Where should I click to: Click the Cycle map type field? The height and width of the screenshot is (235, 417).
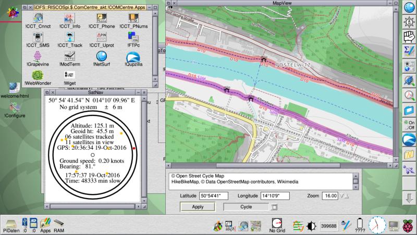[246, 206]
